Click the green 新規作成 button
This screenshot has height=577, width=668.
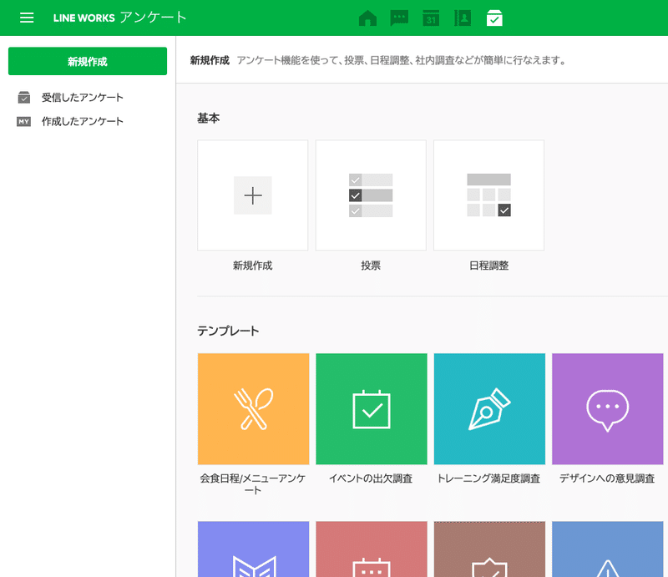(x=88, y=61)
